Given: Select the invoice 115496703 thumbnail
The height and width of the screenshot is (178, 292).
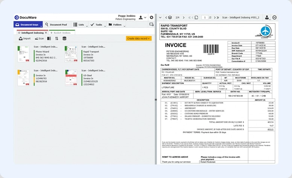Looking at the screenshot, I should click(23, 78).
